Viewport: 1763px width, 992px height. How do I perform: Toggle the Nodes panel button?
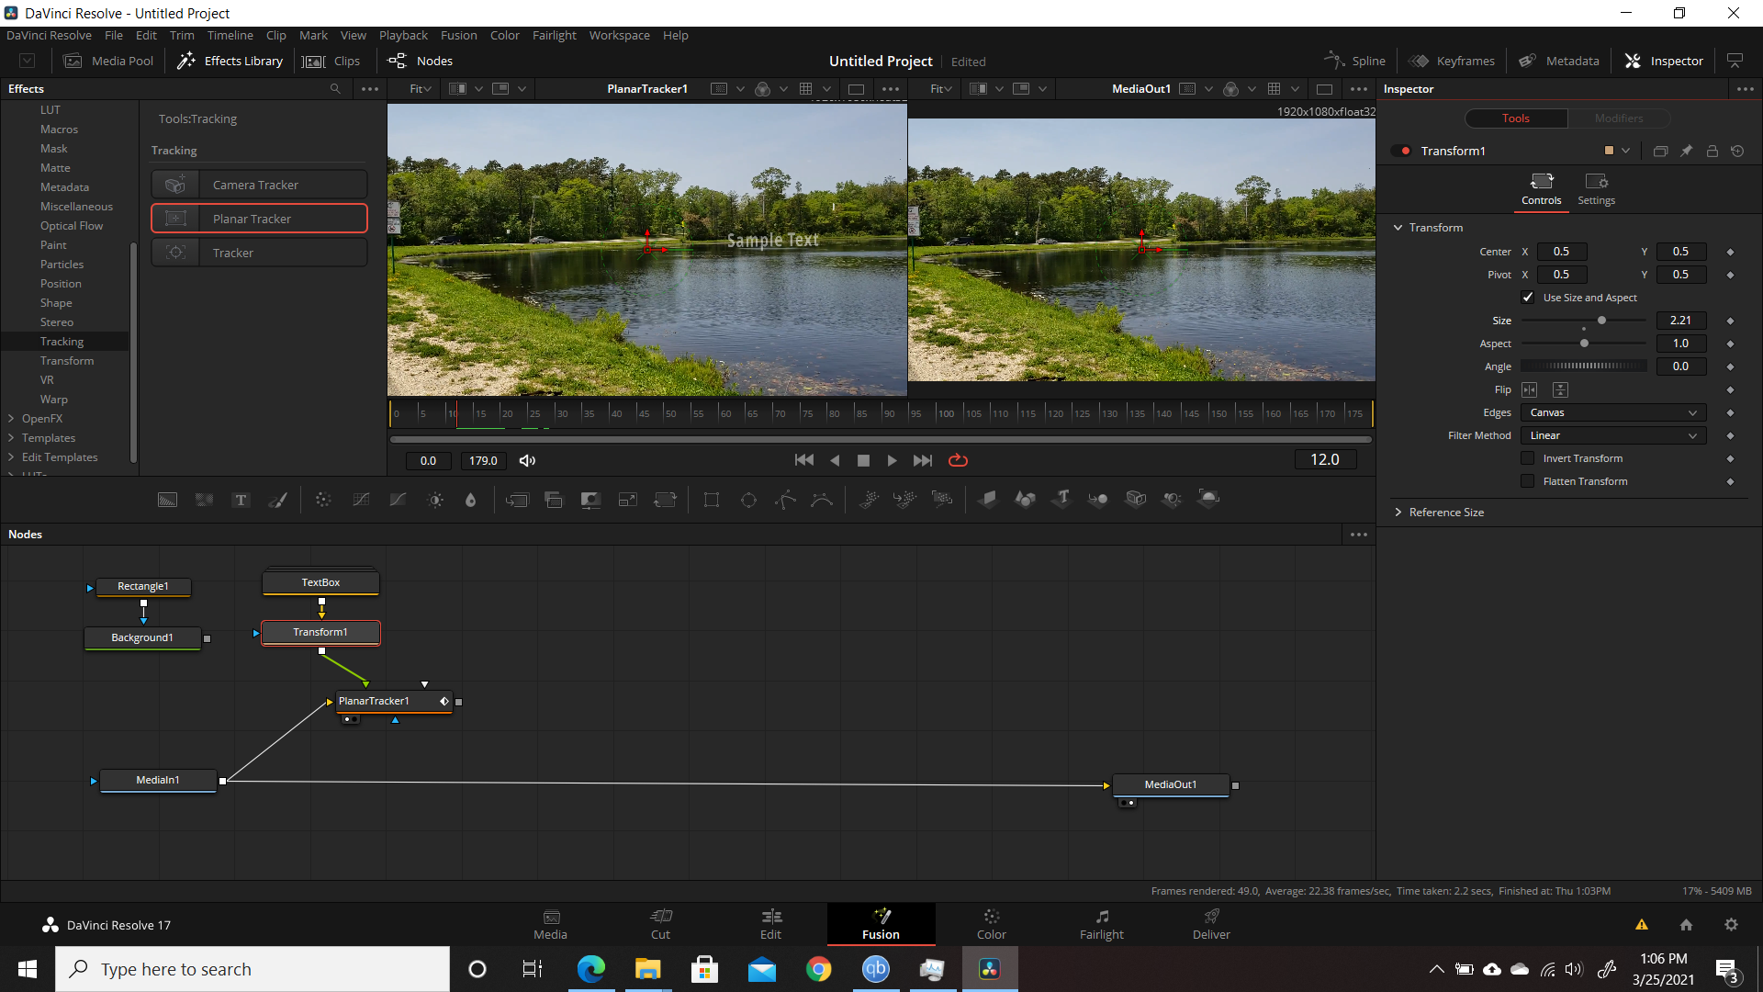[421, 61]
